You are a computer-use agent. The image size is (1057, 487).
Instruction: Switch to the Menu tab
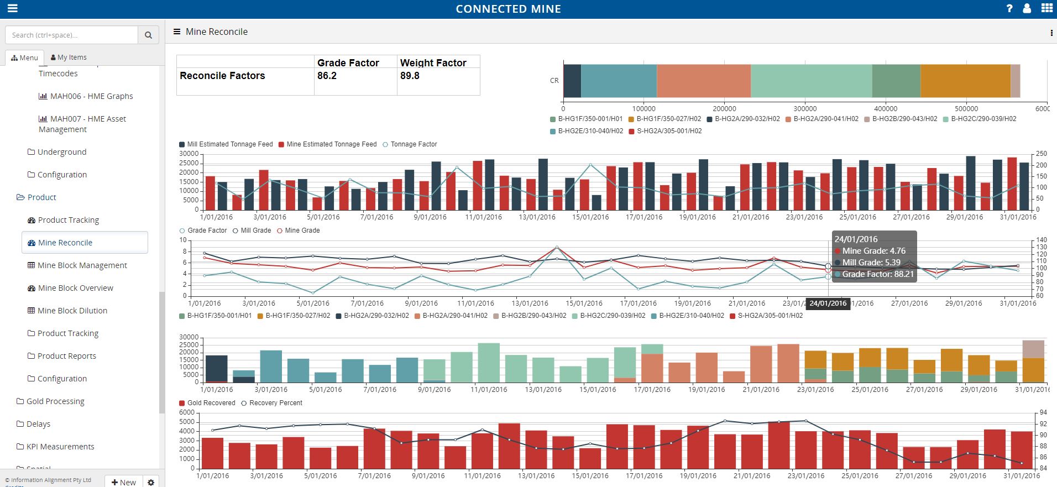coord(24,57)
